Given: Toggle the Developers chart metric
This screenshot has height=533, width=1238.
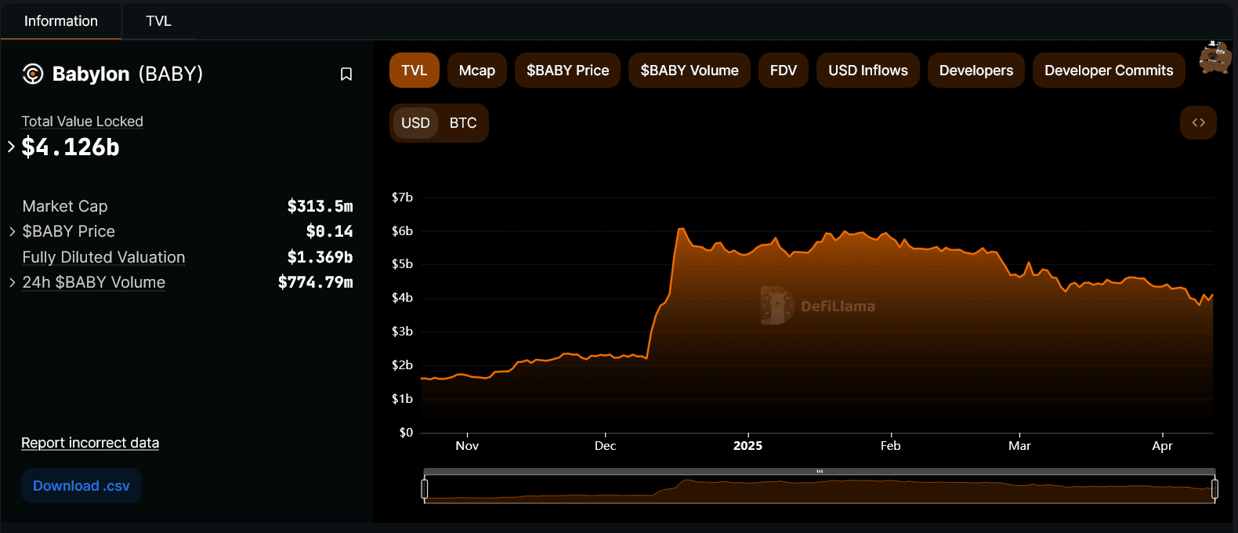Looking at the screenshot, I should [x=976, y=71].
